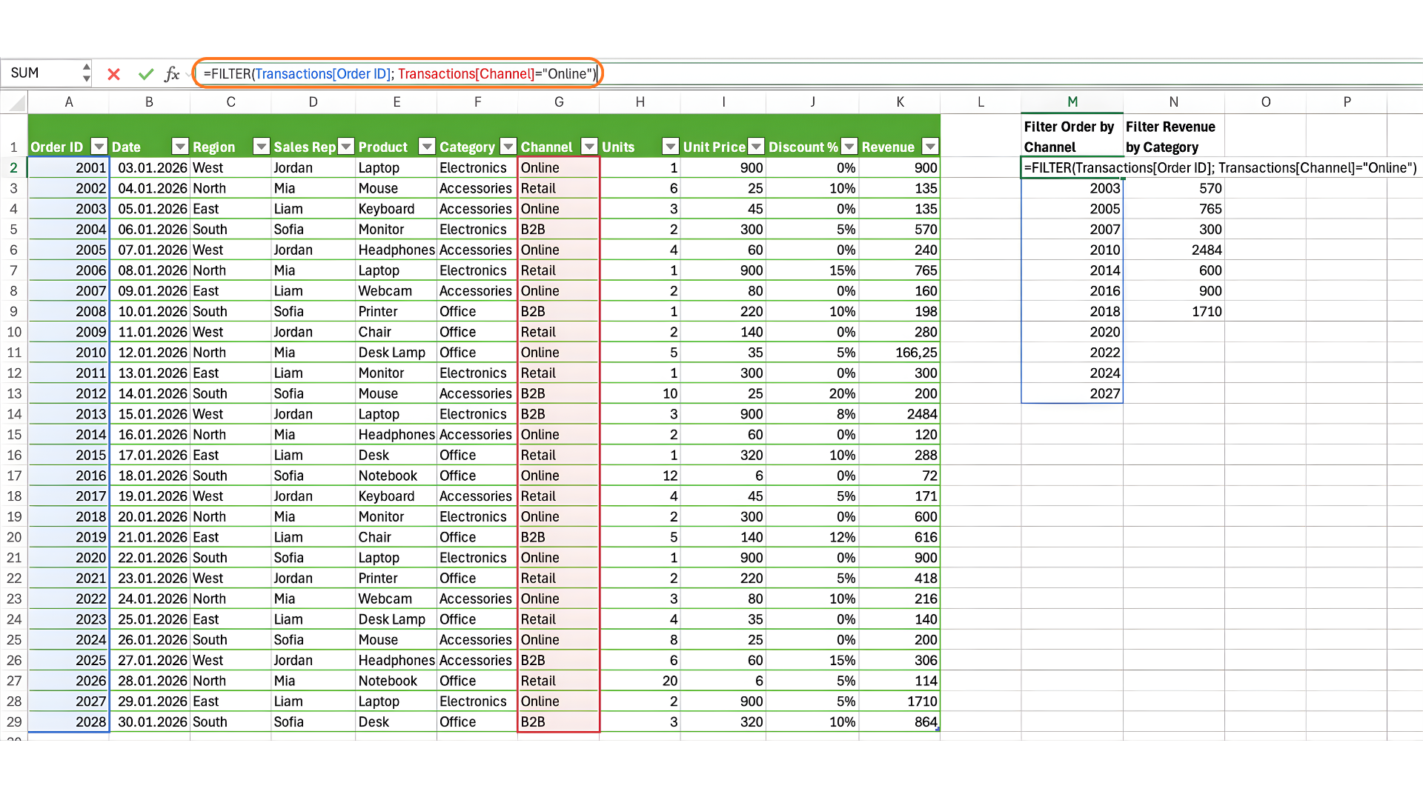Image resolution: width=1423 pixels, height=800 pixels.
Task: Open the Order ID filter dropdown
Action: (99, 147)
